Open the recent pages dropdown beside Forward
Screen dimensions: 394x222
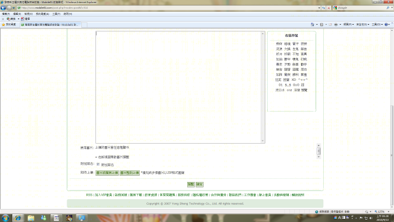coord(14,8)
